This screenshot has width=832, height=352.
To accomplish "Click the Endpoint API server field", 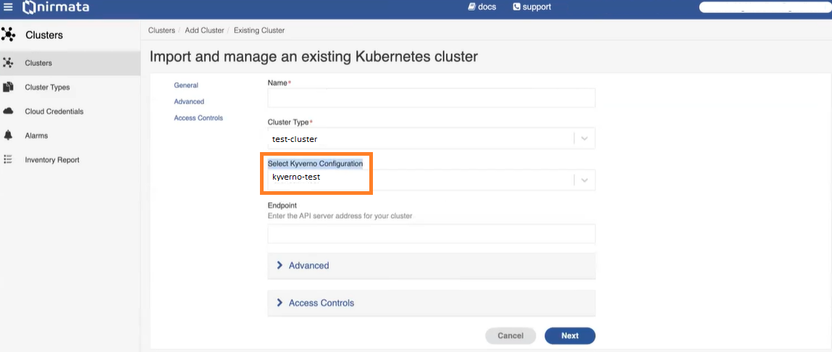I will click(x=432, y=234).
